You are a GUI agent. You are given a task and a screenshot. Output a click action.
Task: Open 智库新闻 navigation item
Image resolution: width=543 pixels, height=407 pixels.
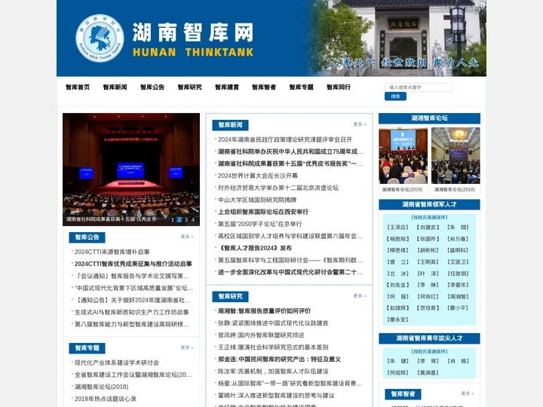pos(115,87)
